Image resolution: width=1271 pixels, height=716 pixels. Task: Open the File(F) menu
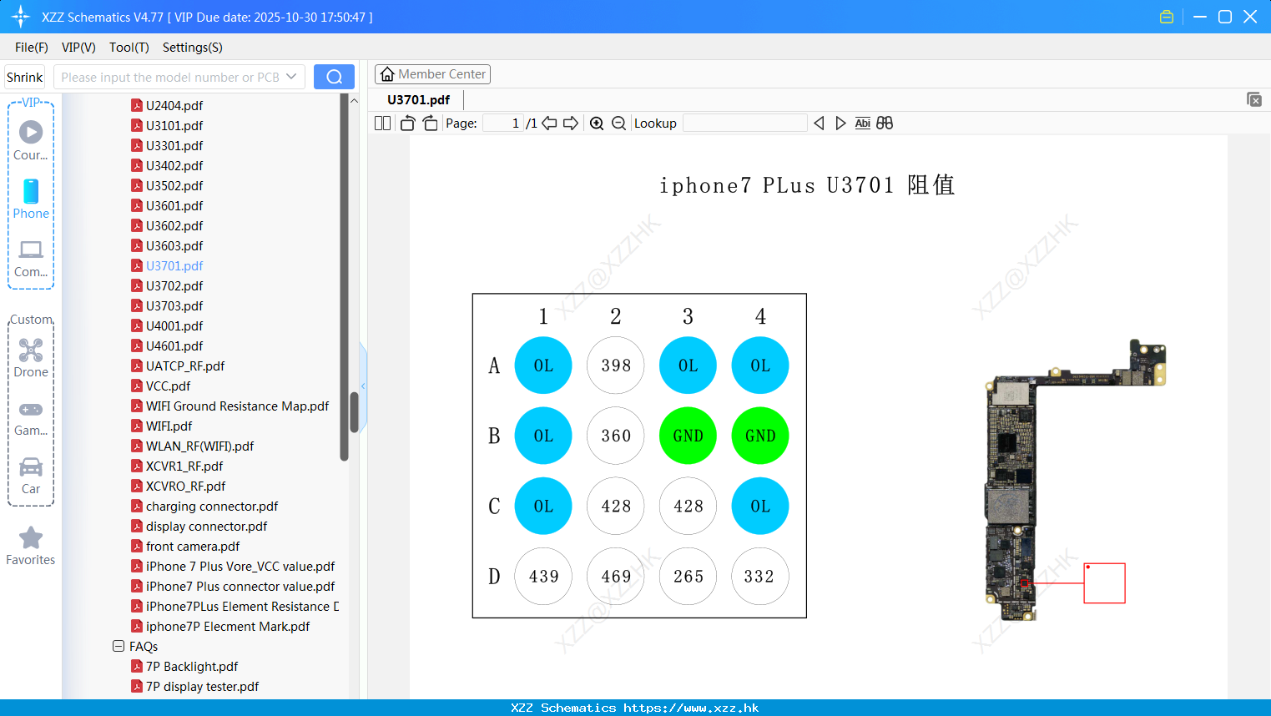[x=32, y=48]
